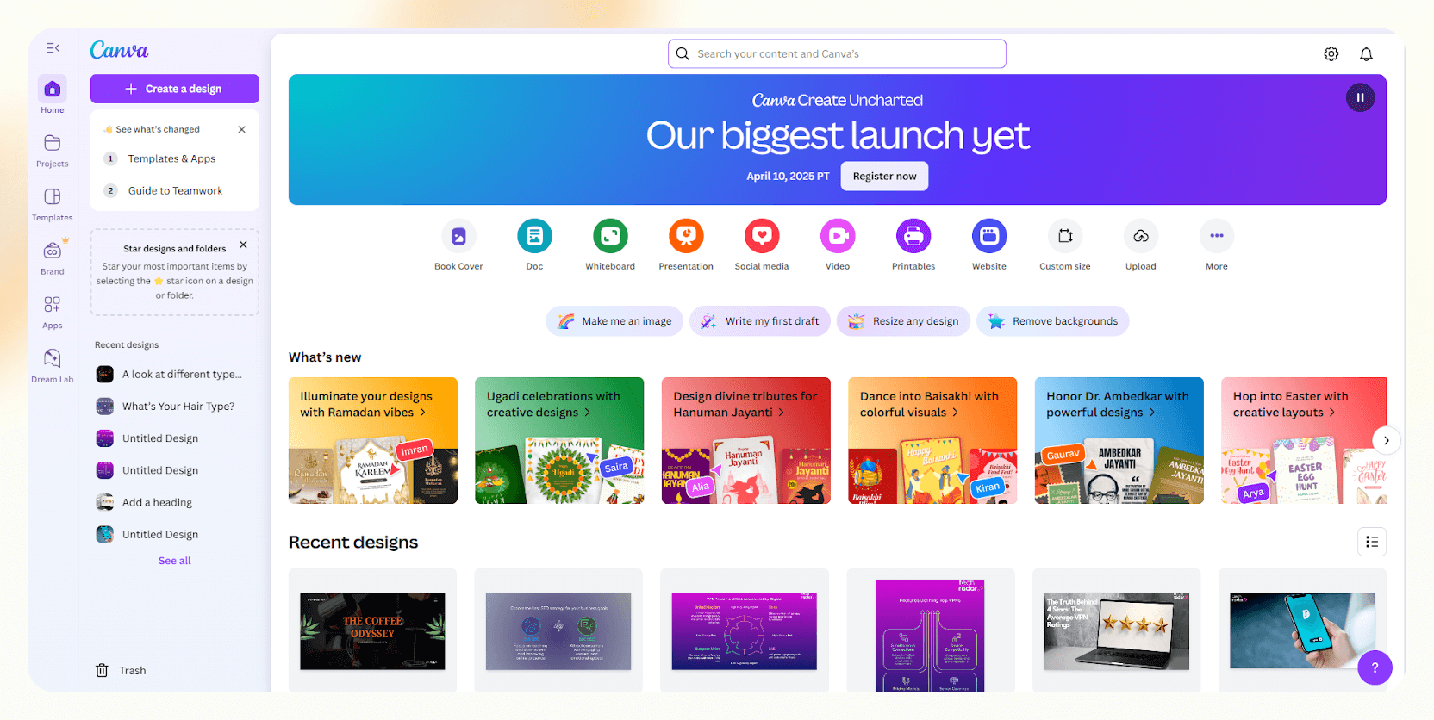Open Templates & Apps step
This screenshot has width=1434, height=720.
coord(175,158)
